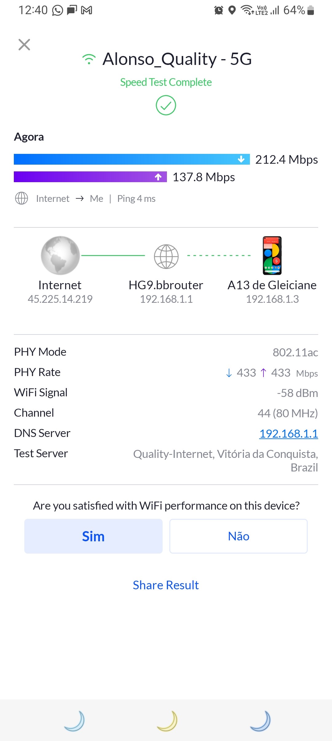Tap the left blue crescent icon

[75, 721]
